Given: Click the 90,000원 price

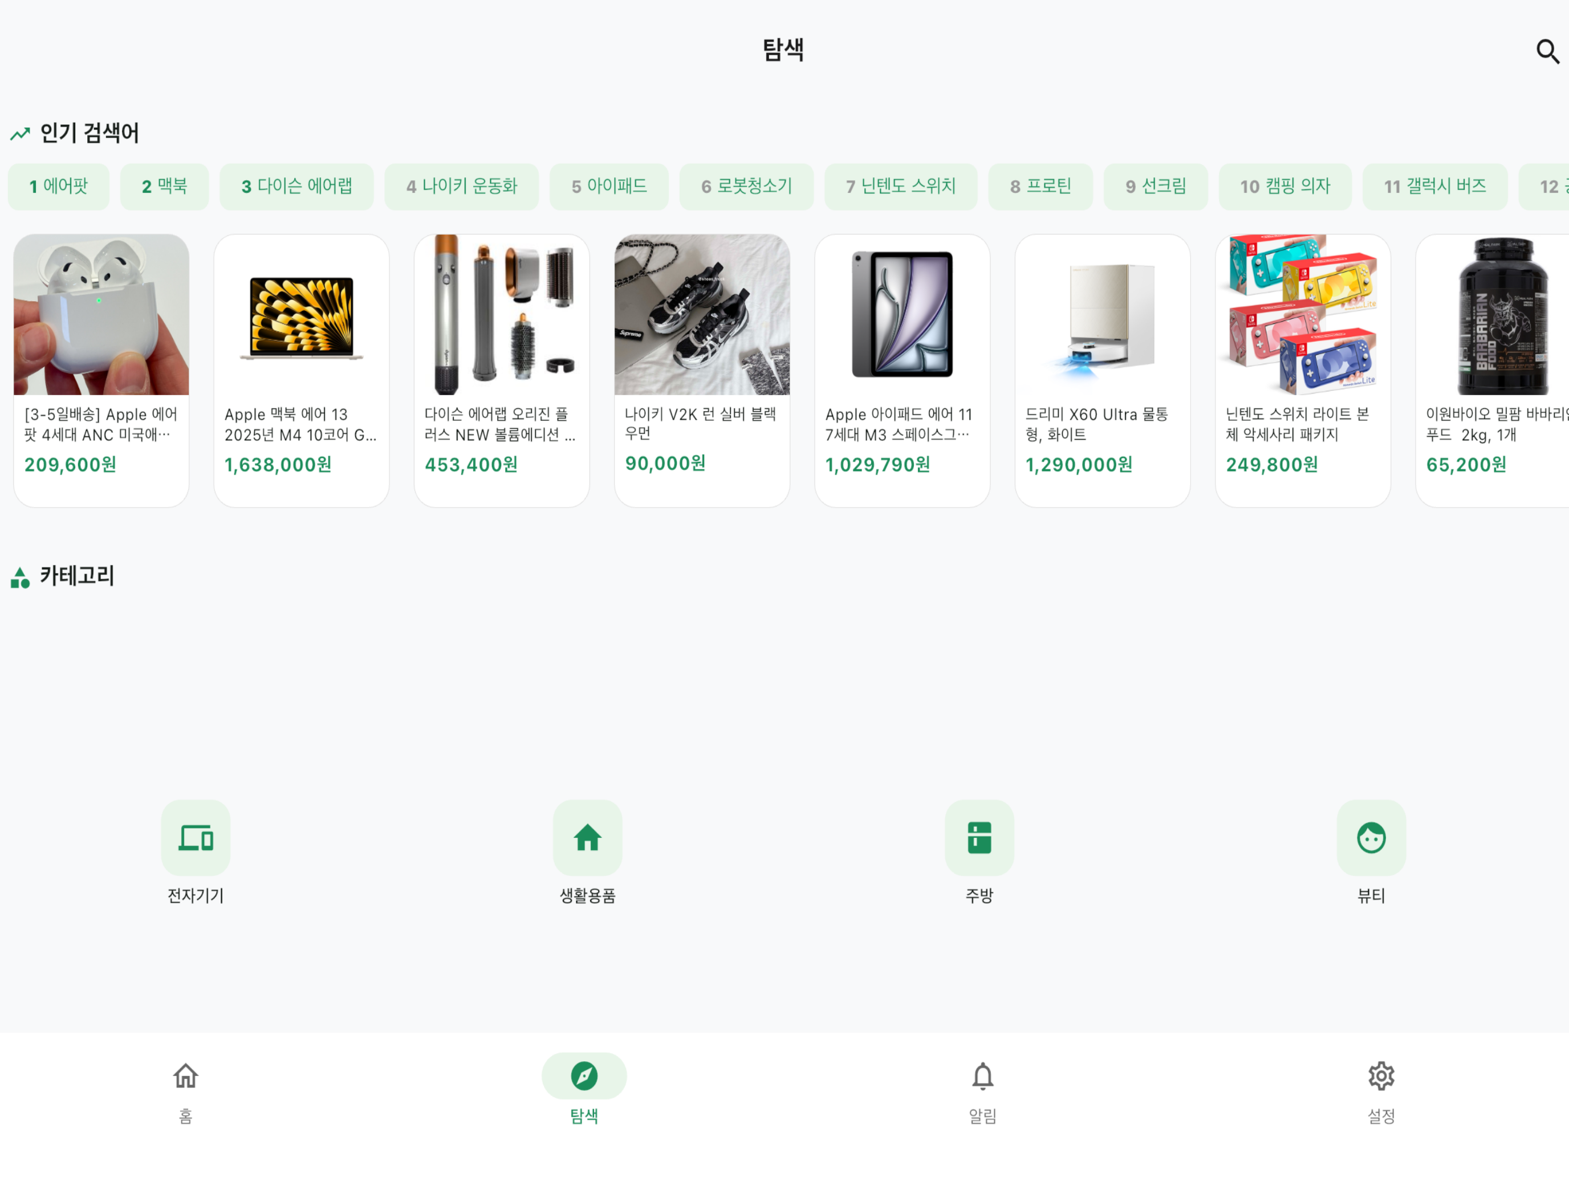Looking at the screenshot, I should click(665, 463).
